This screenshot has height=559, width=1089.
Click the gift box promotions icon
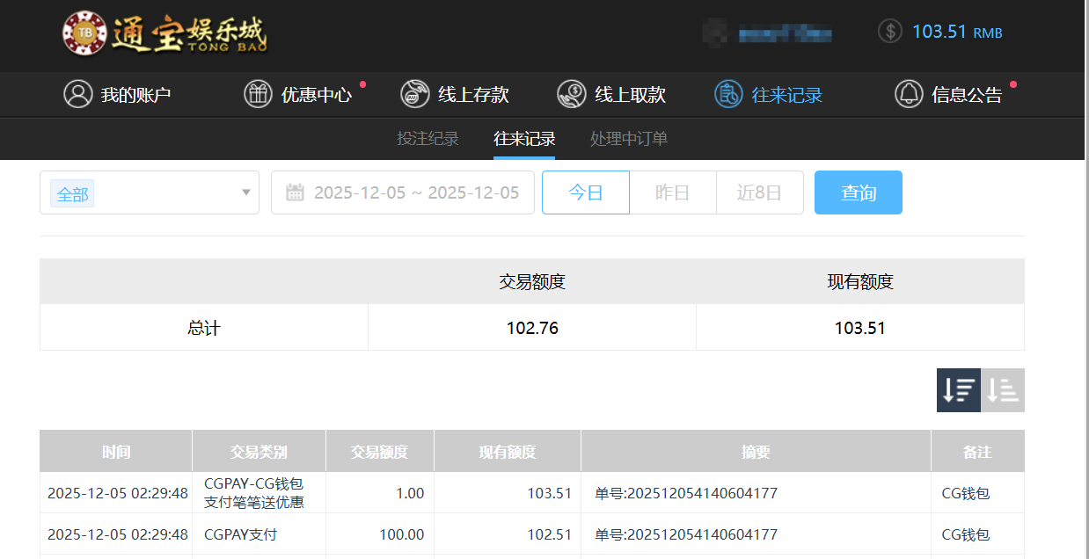[258, 94]
